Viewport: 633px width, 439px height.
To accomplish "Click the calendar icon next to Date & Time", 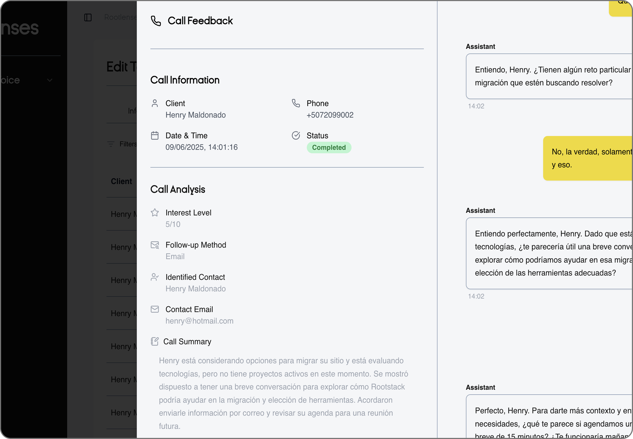I will click(155, 136).
